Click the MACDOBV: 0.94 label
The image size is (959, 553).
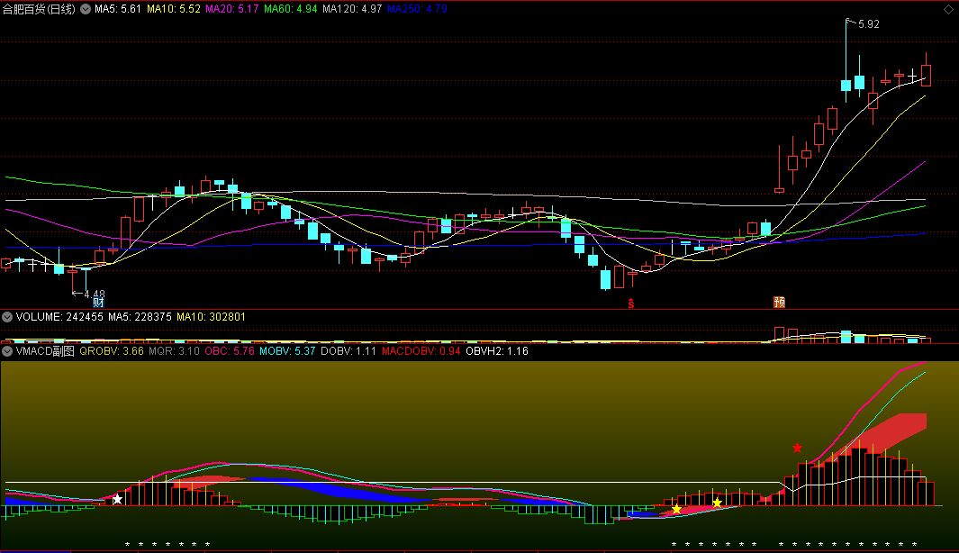tap(421, 351)
